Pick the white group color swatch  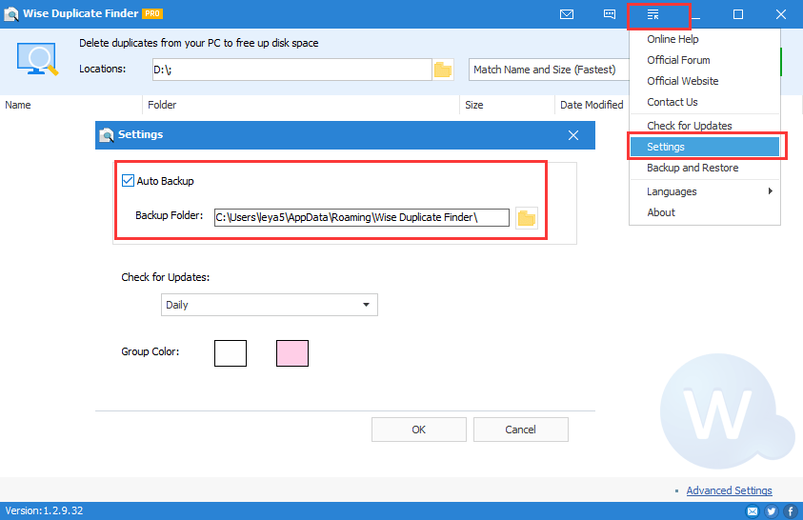tap(231, 353)
